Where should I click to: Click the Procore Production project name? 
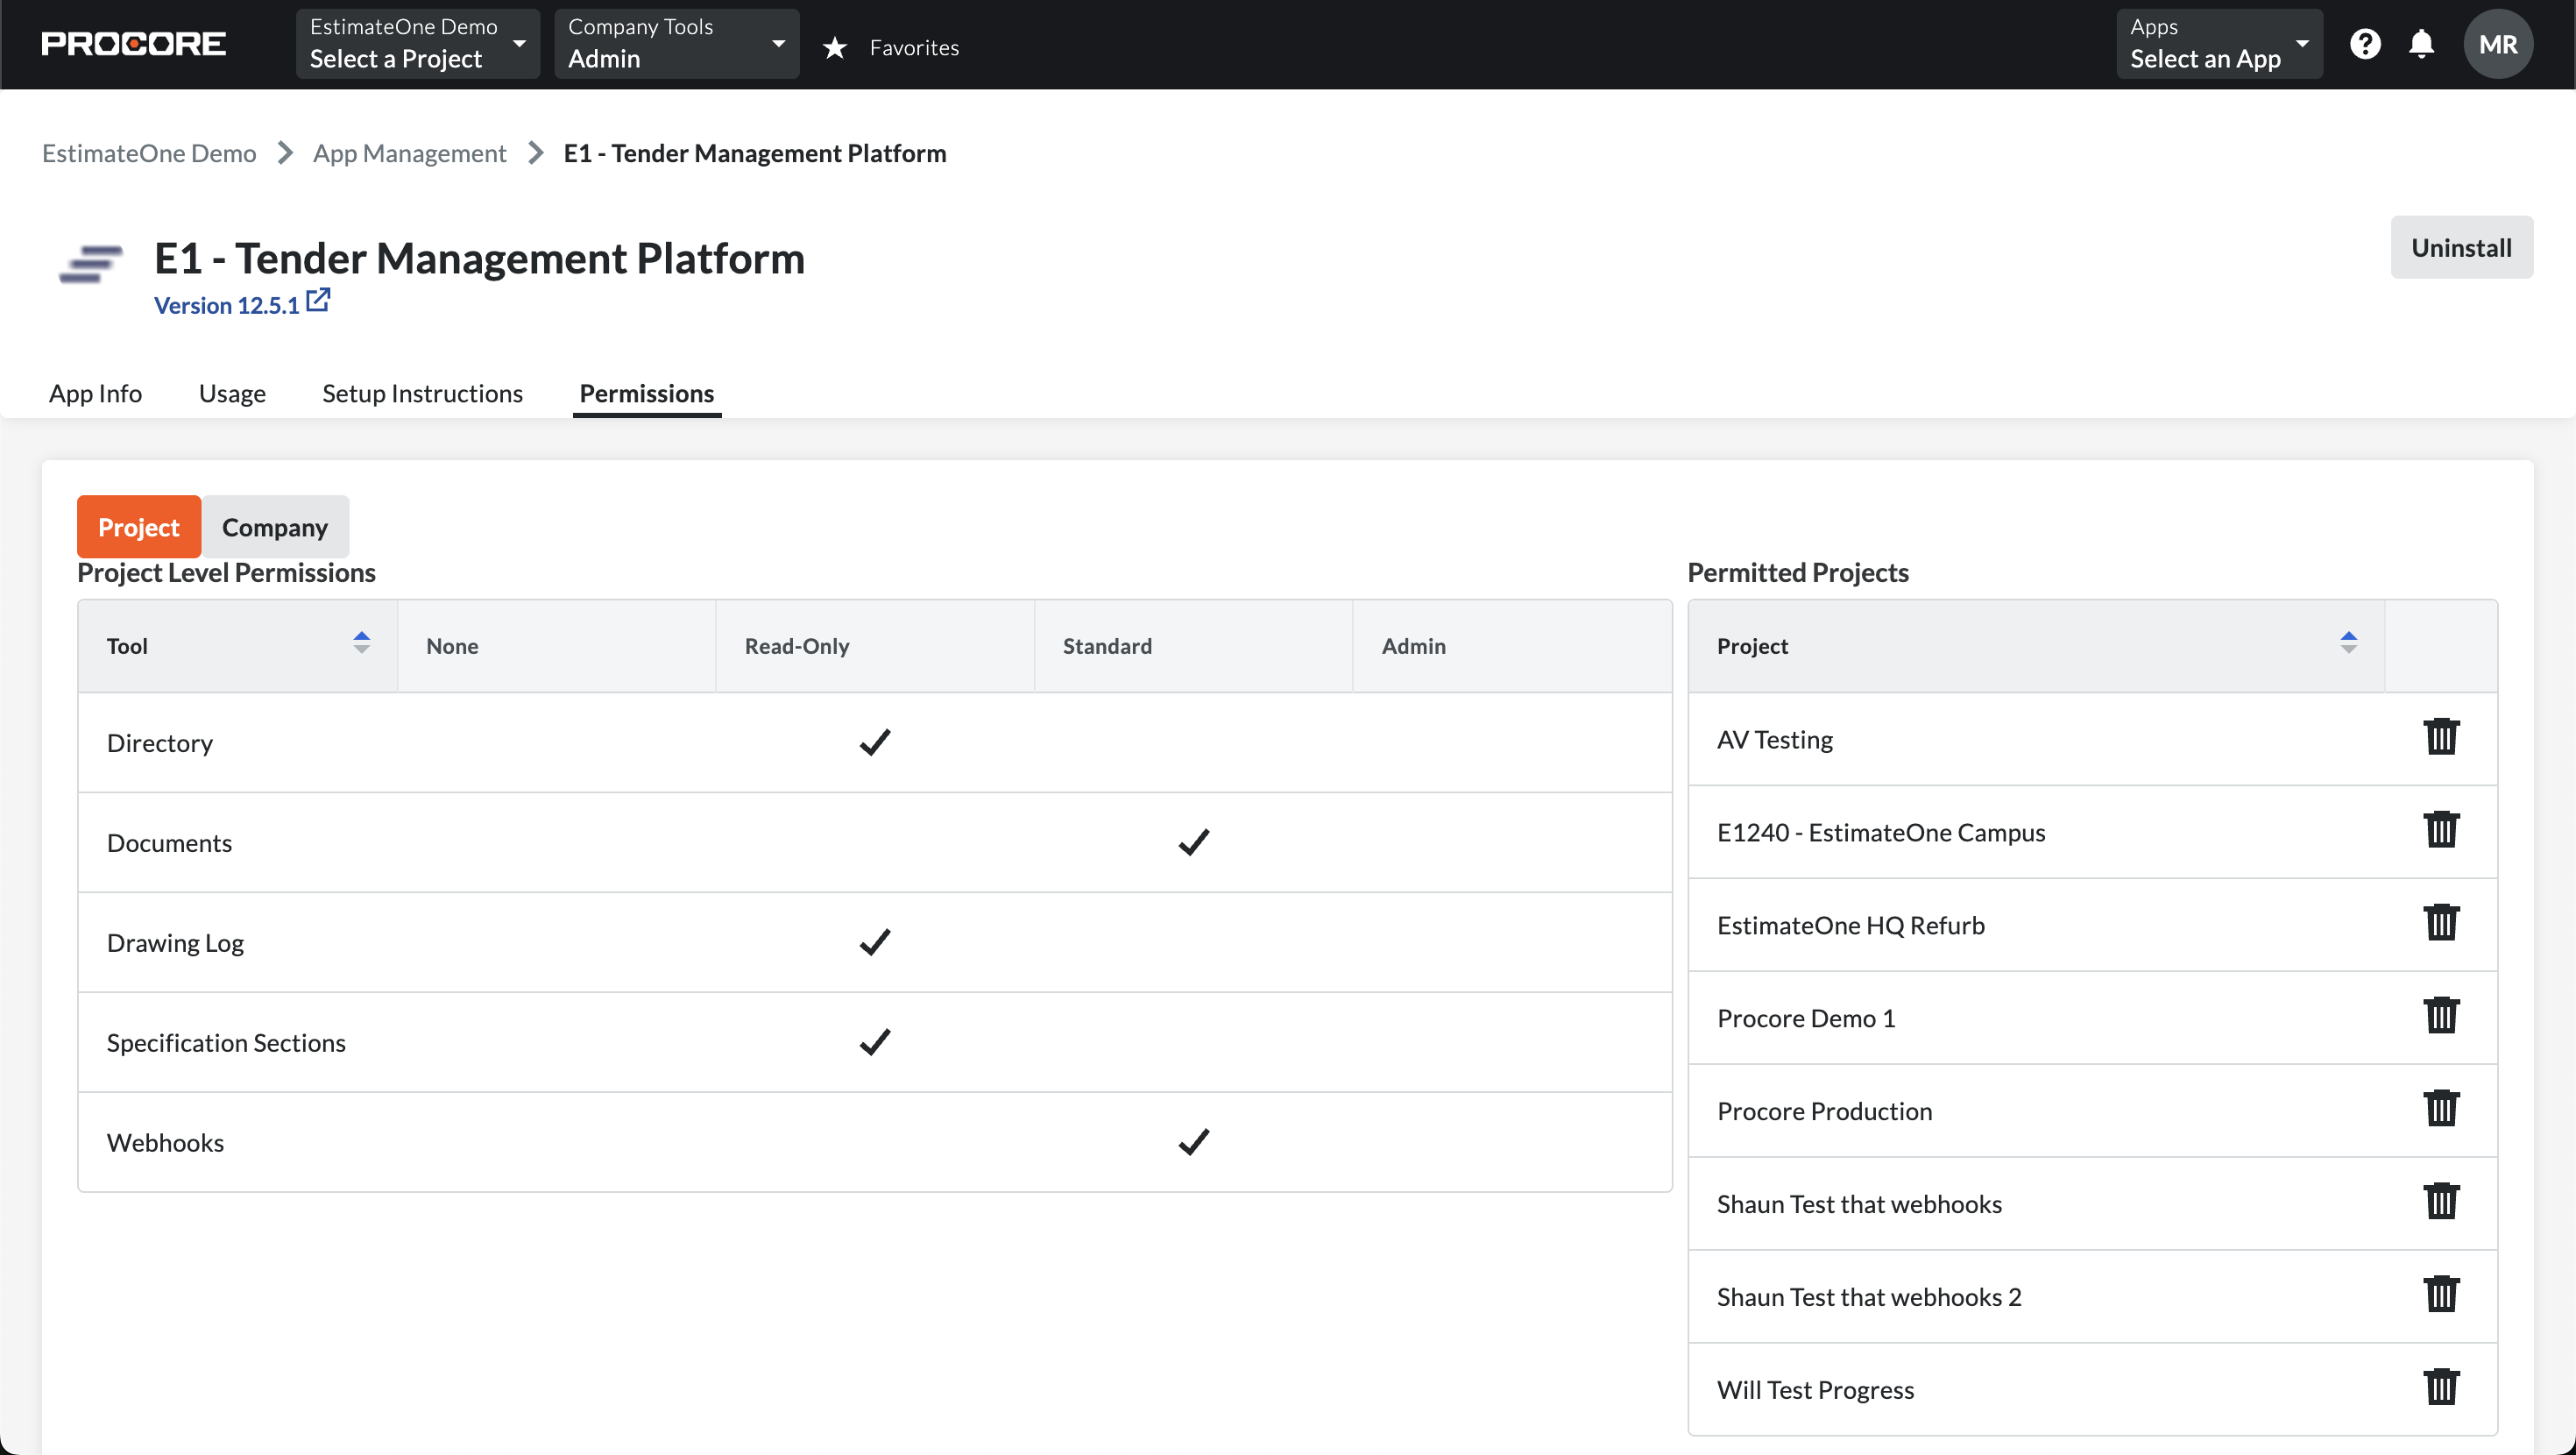(1824, 1111)
